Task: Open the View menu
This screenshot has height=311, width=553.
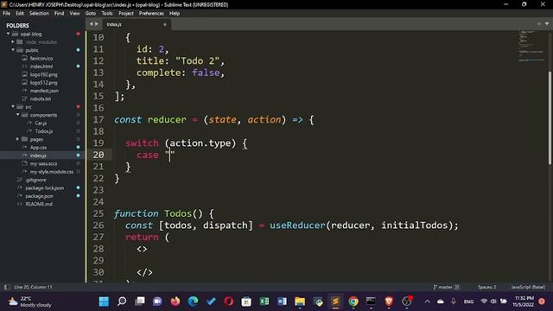Action: pos(74,14)
